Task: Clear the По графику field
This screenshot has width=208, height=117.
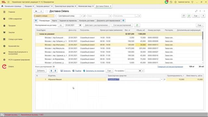Action: pos(143,71)
